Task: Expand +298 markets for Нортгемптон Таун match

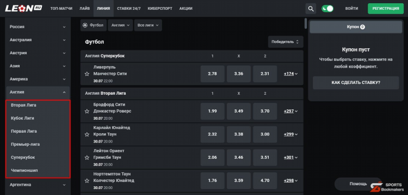Action: click(290, 180)
